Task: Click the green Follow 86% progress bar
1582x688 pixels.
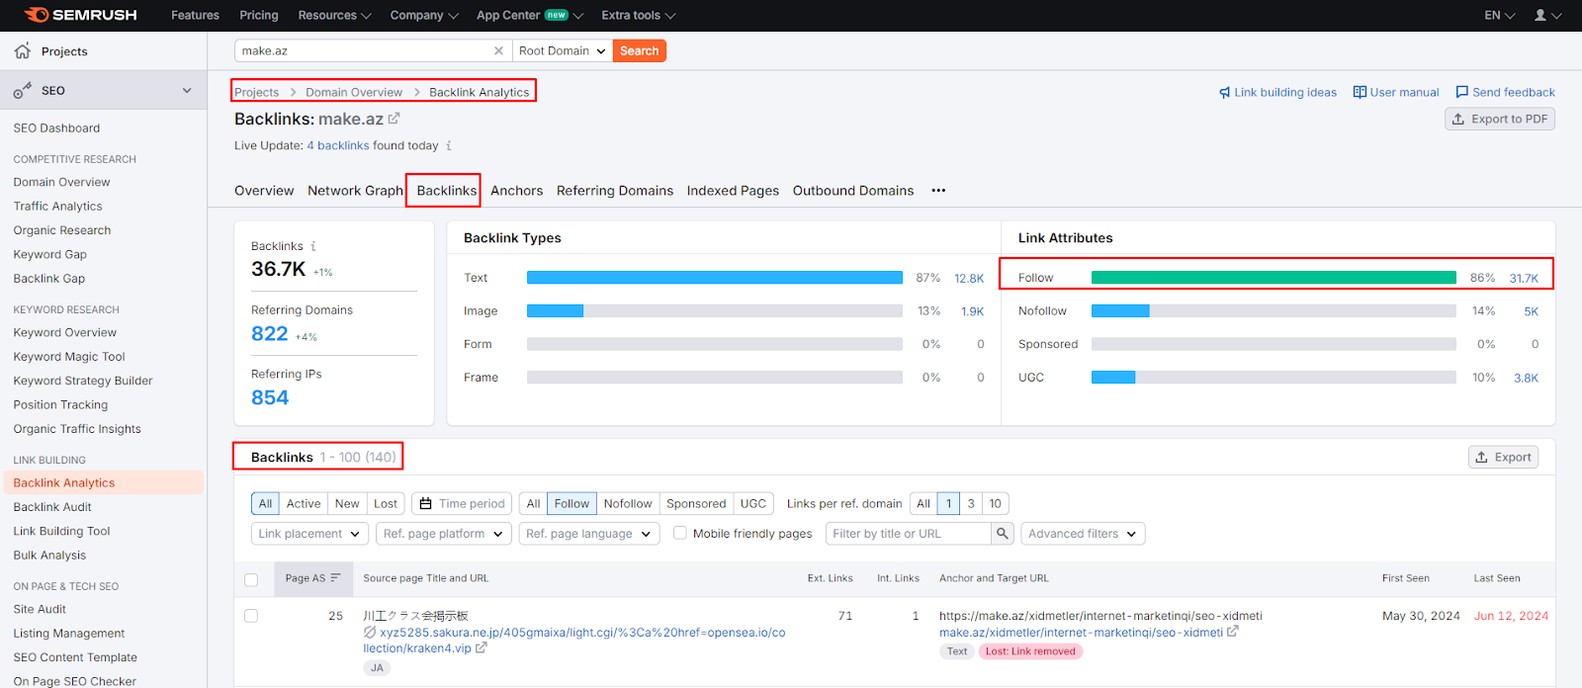Action: [x=1274, y=278]
